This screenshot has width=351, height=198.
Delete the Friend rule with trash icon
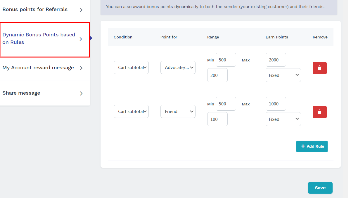click(x=319, y=112)
